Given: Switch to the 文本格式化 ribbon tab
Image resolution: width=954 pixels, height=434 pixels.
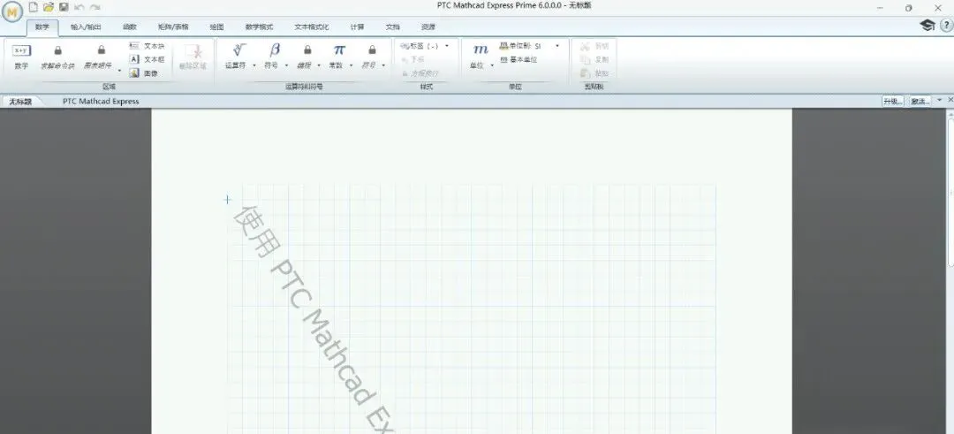Looking at the screenshot, I should coord(312,27).
